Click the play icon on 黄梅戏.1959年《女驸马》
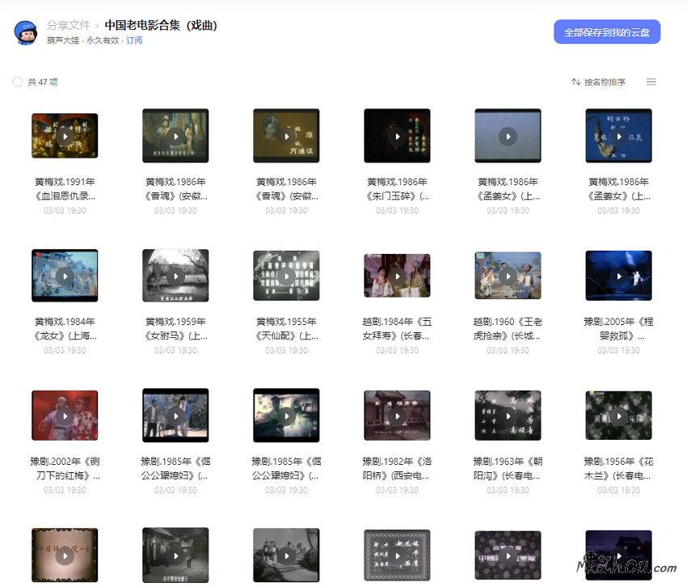Viewport: 687px width, 587px height. click(x=175, y=275)
